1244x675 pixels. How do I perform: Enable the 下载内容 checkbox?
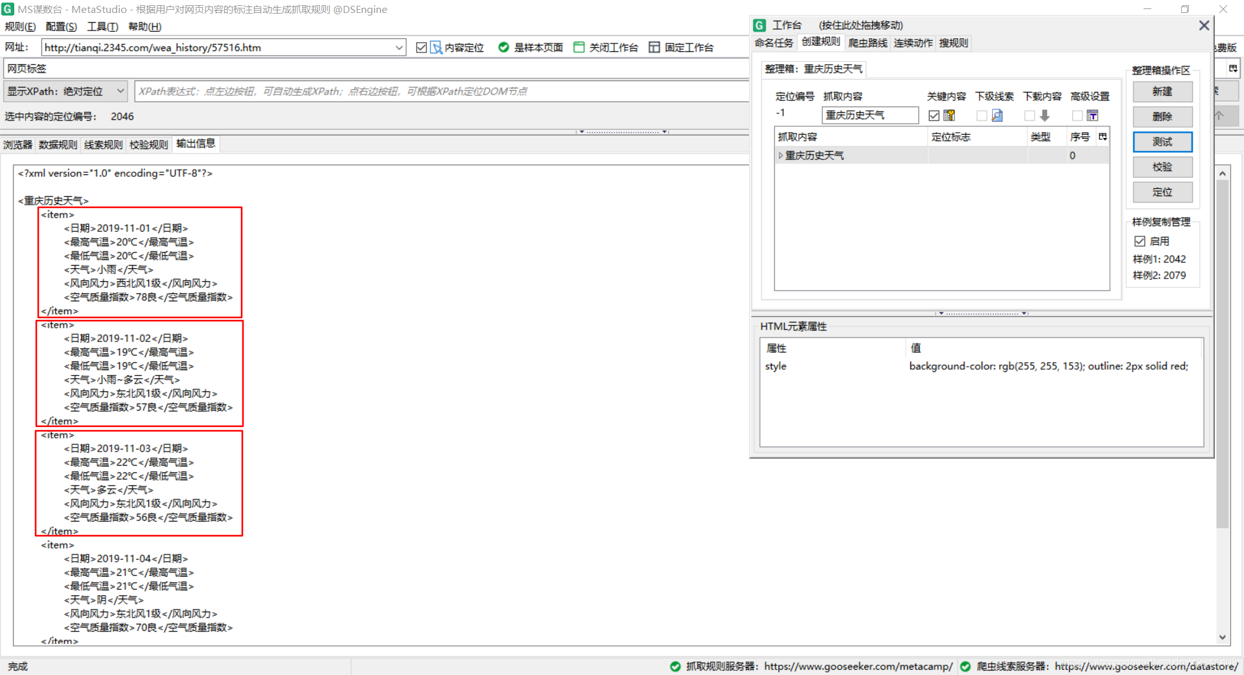tap(1030, 115)
